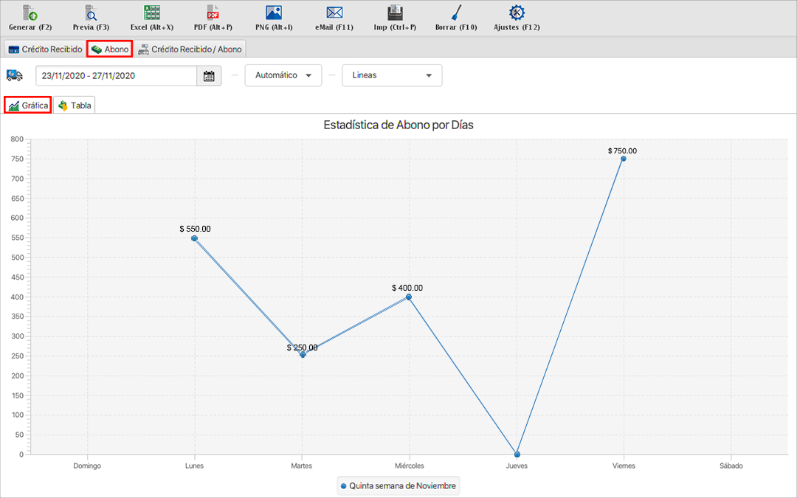This screenshot has height=498, width=797.
Task: Click the date range text field
Action: 116,76
